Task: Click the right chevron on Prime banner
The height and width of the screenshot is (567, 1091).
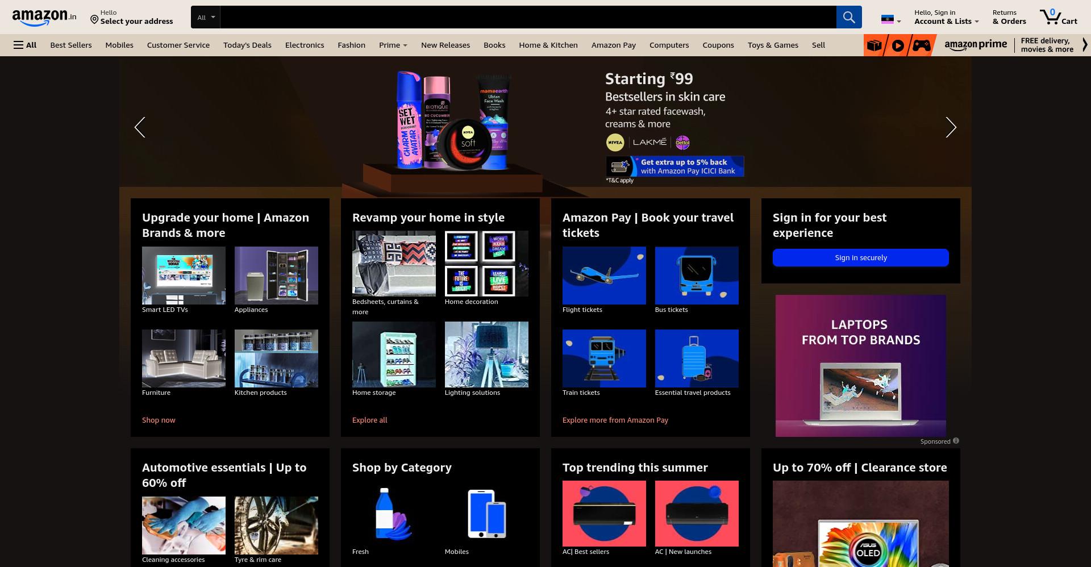Action: pos(1085,45)
